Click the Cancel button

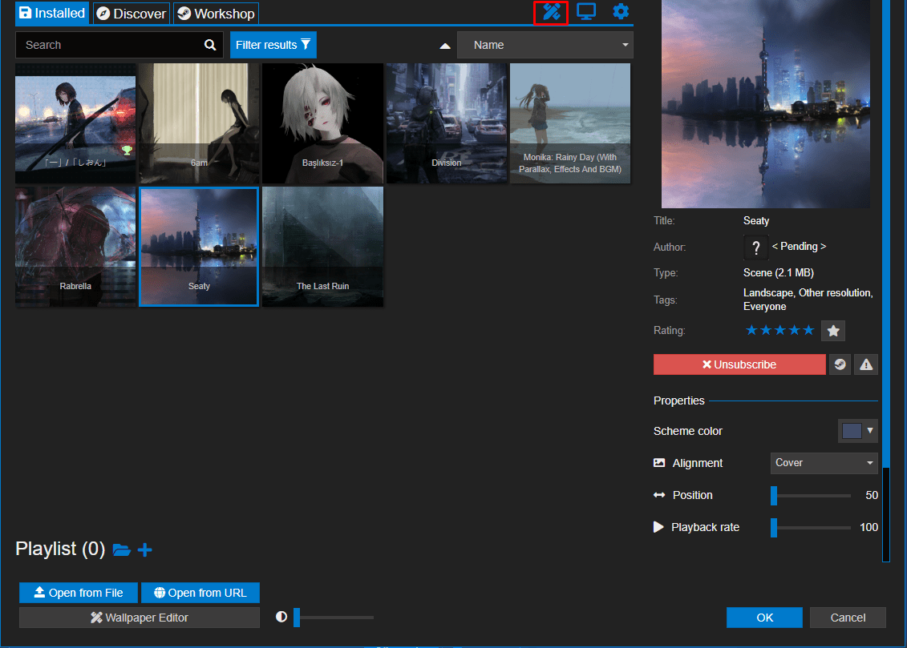point(848,618)
